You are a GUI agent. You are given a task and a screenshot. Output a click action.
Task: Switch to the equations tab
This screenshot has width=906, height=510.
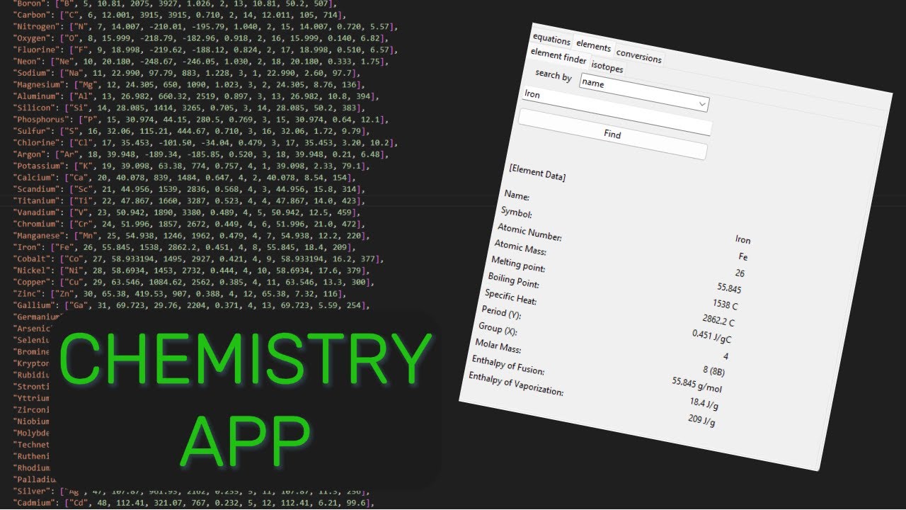coord(551,38)
